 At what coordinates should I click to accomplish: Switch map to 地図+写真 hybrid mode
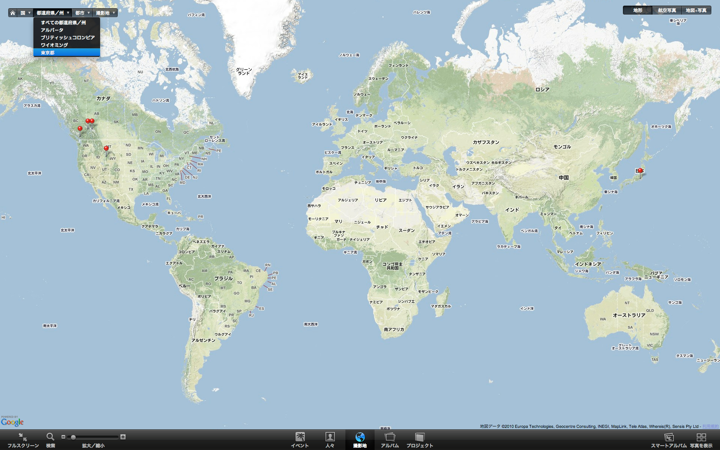(x=696, y=10)
